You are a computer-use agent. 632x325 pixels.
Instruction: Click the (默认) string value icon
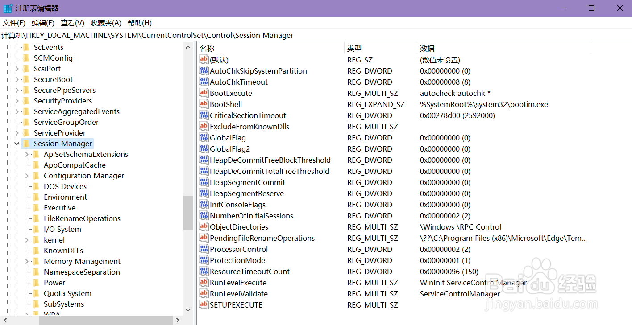204,60
